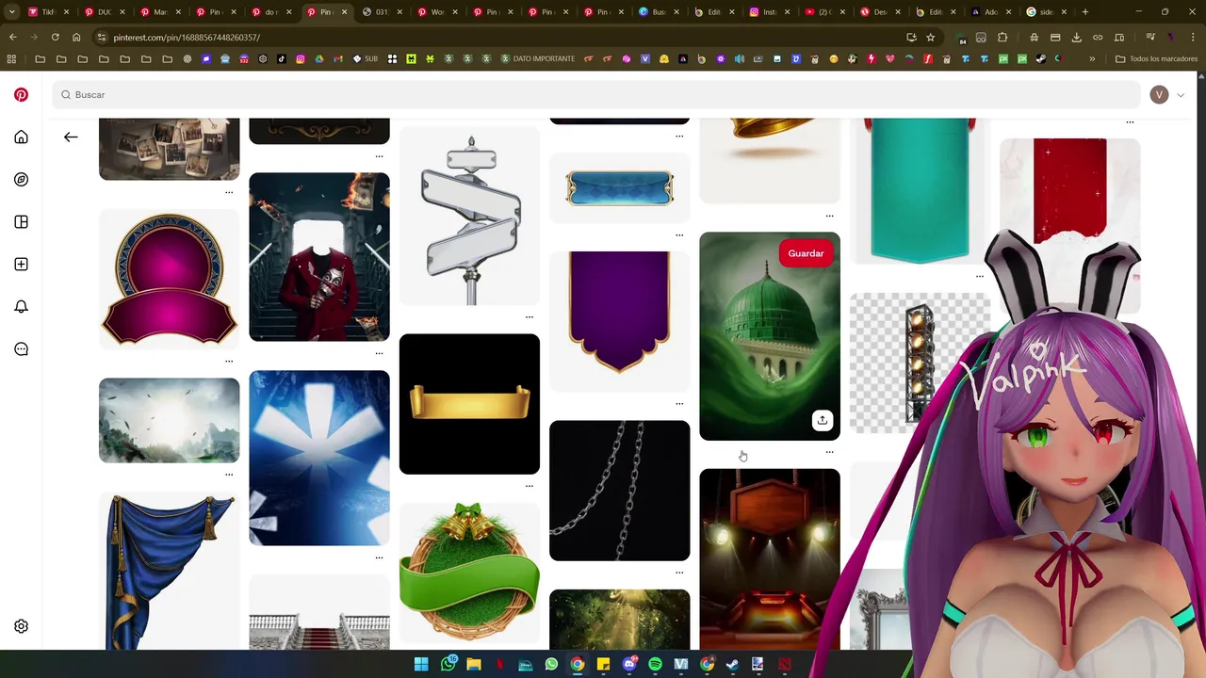This screenshot has height=678, width=1206.
Task: Open the magenta round badge pin
Action: (169, 279)
